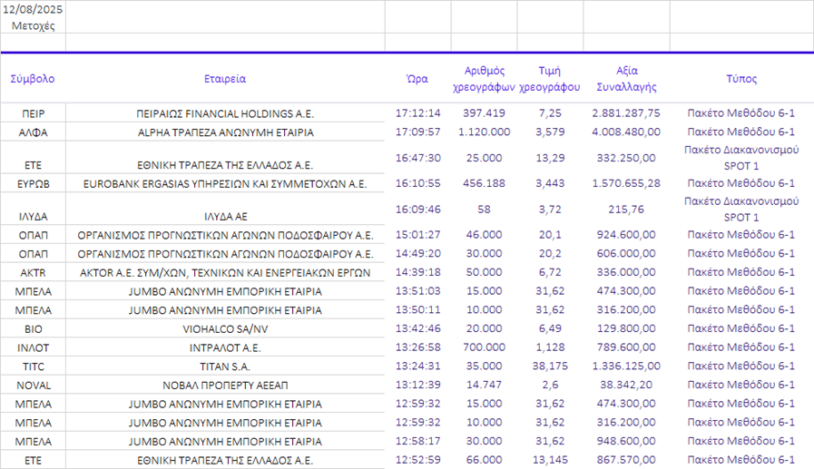The image size is (814, 469).
Task: Select ΟΠΑΠ symbol in 15:01:27 row
Action: click(34, 235)
